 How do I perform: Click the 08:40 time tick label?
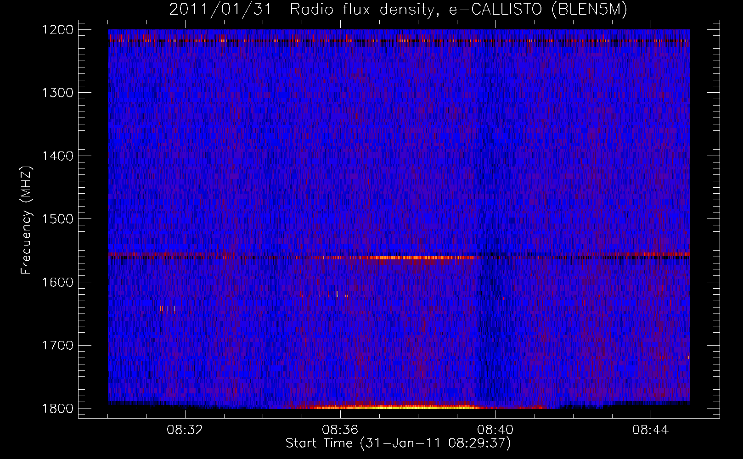click(x=495, y=430)
